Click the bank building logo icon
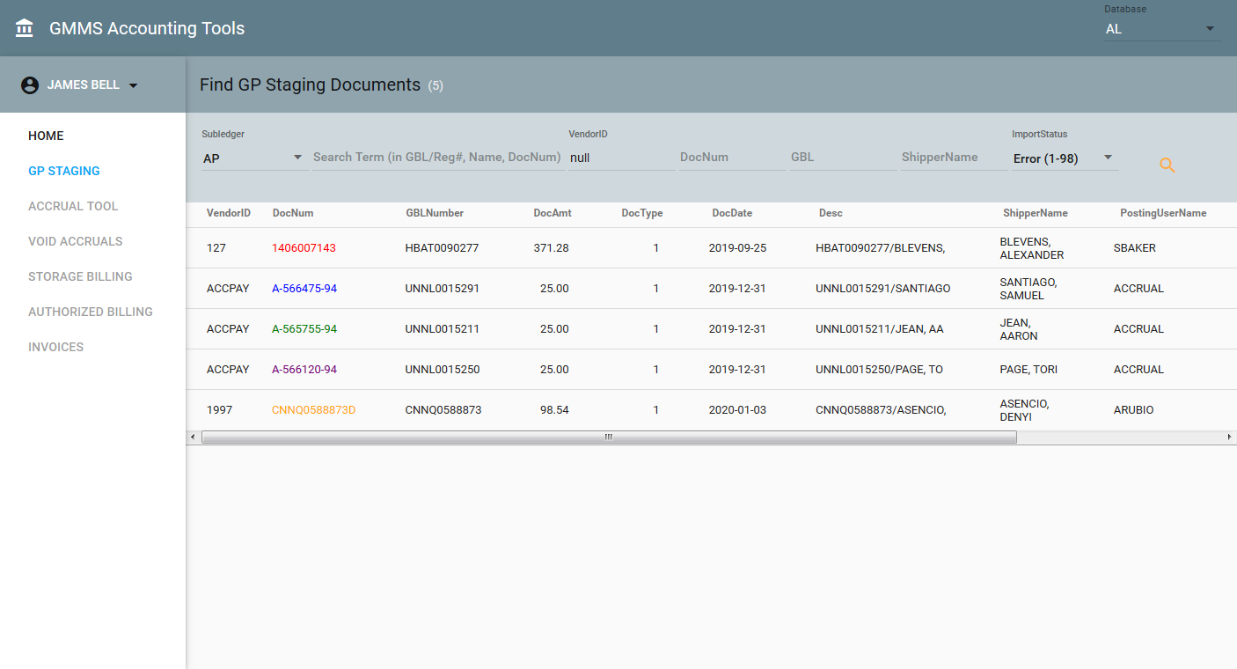Screen dimensions: 1237x669 pos(25,28)
